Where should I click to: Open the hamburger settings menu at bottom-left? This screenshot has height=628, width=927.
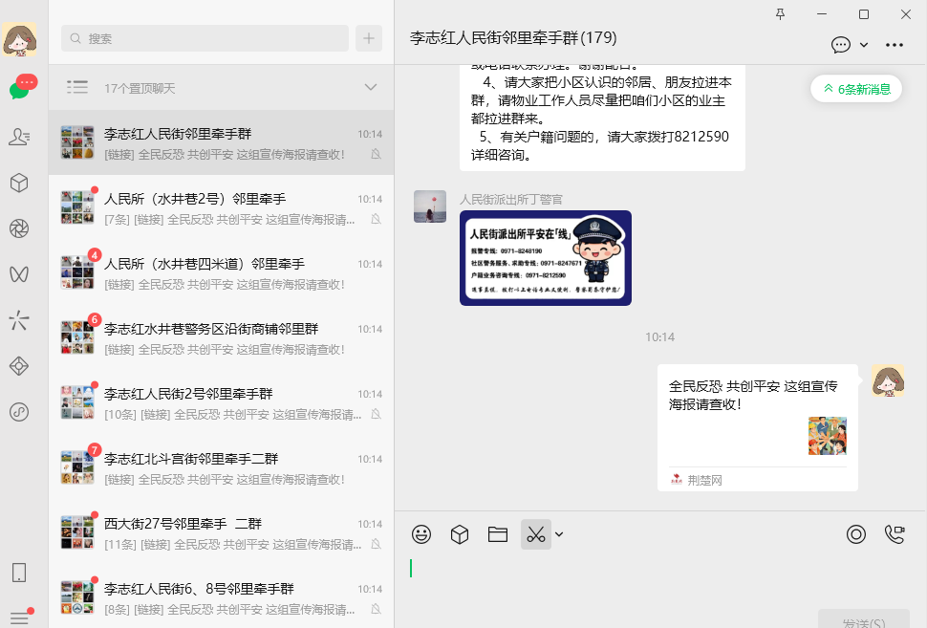click(x=18, y=617)
